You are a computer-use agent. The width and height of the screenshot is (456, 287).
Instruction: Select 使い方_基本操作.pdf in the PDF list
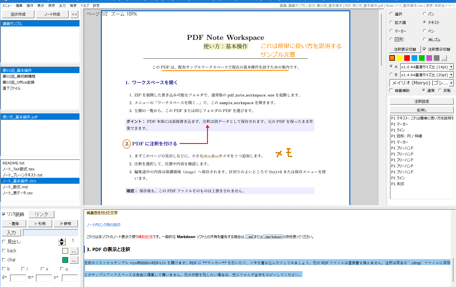click(x=40, y=117)
